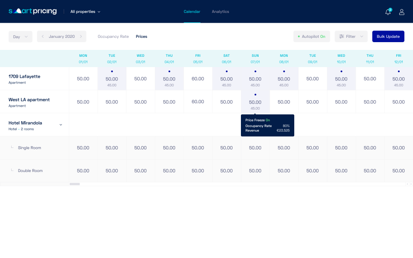Open the All properties dropdown
Viewport: 413px width, 258px height.
(85, 12)
